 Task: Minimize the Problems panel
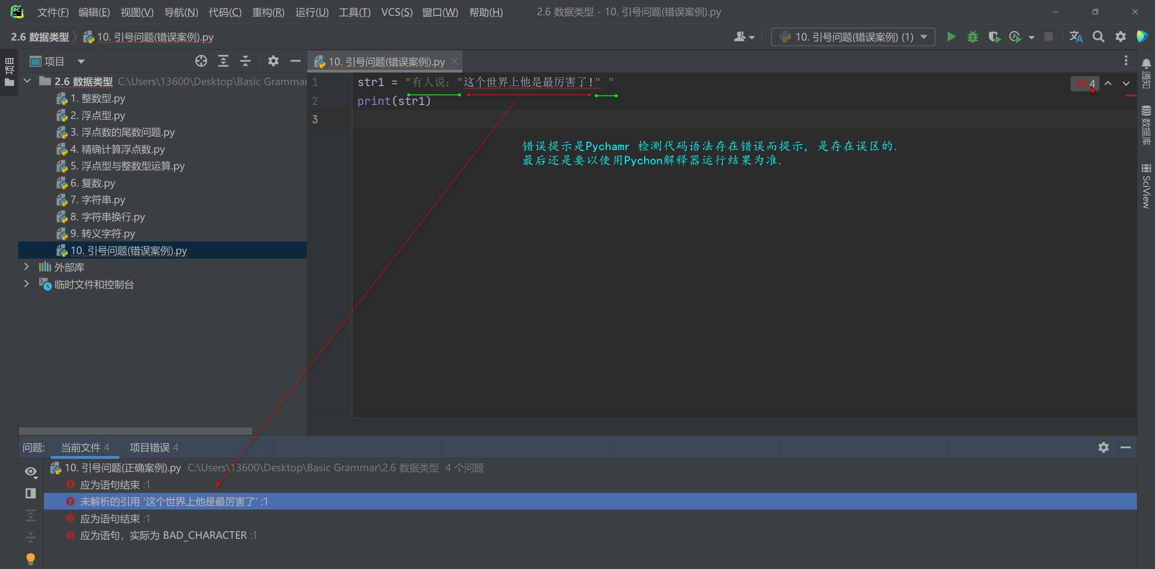(x=1126, y=447)
